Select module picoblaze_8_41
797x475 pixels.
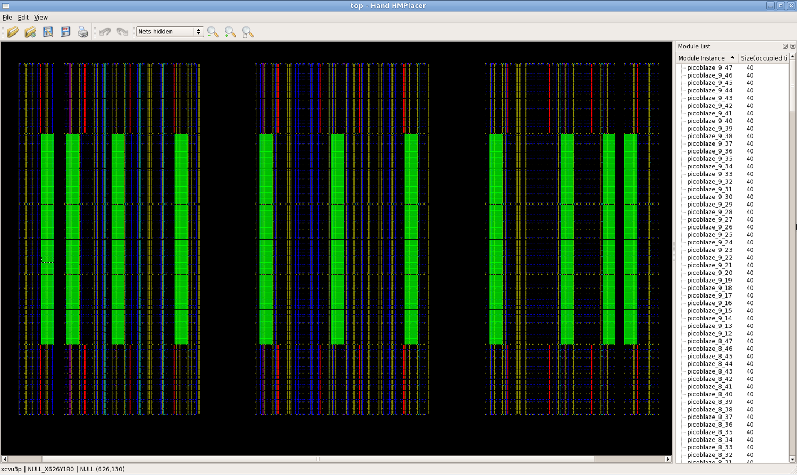click(x=709, y=386)
